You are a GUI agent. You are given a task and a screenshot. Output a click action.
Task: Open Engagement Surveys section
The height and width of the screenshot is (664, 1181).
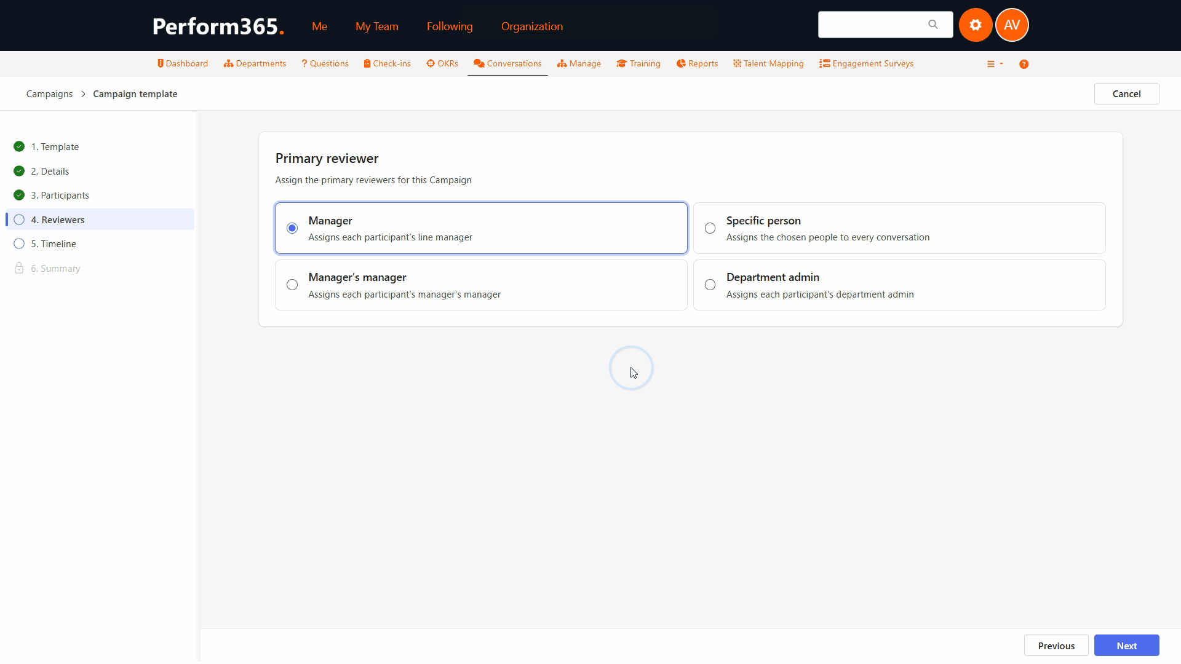click(866, 64)
